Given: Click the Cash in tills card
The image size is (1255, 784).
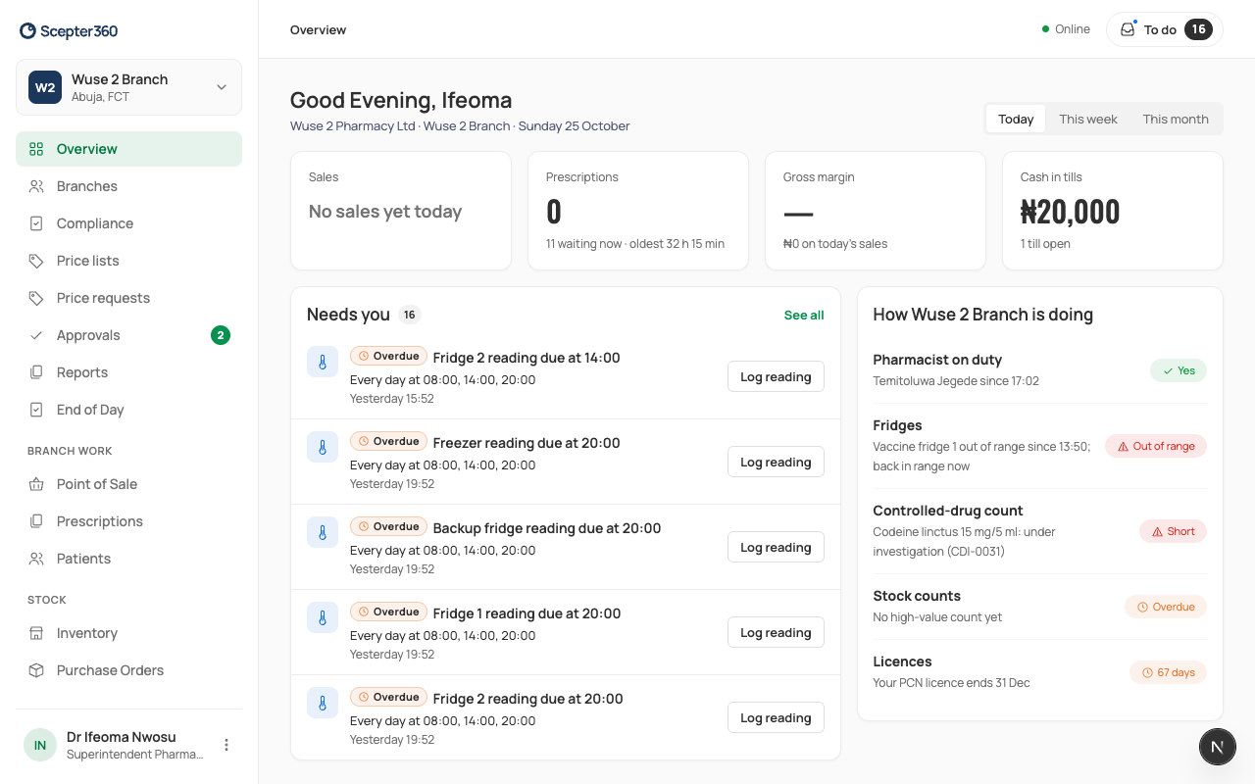Looking at the screenshot, I should [x=1113, y=211].
